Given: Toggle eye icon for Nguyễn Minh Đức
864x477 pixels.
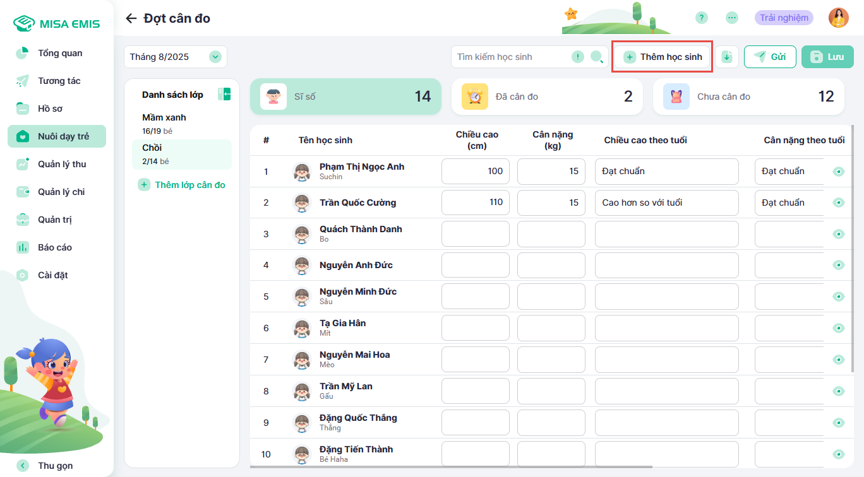Looking at the screenshot, I should [x=839, y=297].
